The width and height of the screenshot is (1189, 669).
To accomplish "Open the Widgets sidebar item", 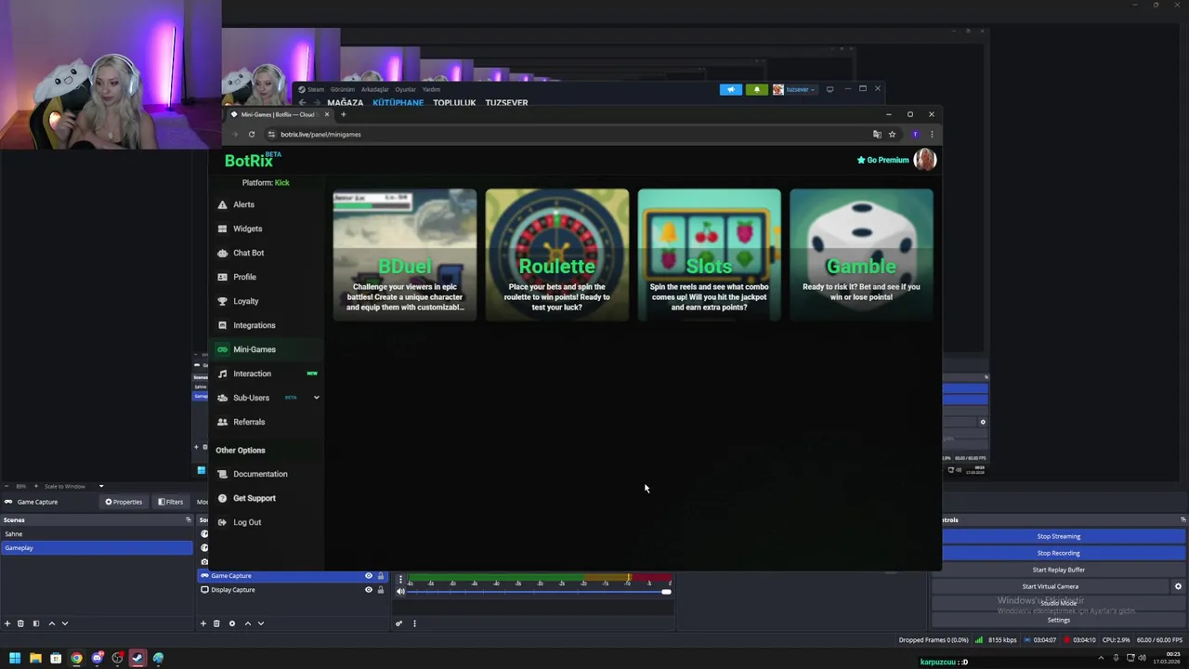I will point(247,229).
